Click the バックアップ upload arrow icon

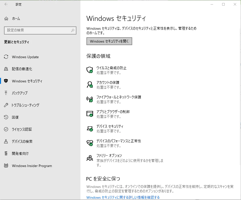tap(6, 93)
